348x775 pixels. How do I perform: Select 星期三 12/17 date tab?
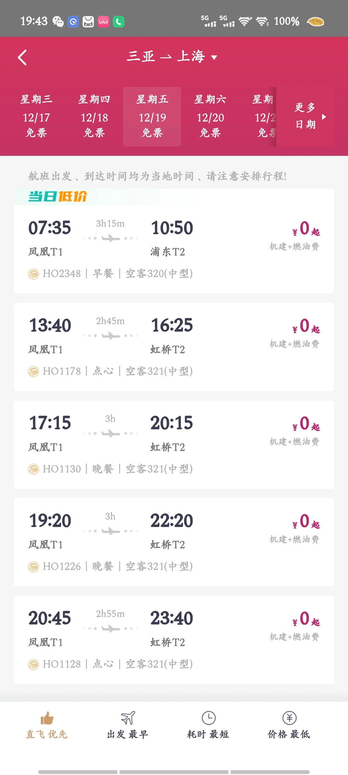(x=36, y=116)
